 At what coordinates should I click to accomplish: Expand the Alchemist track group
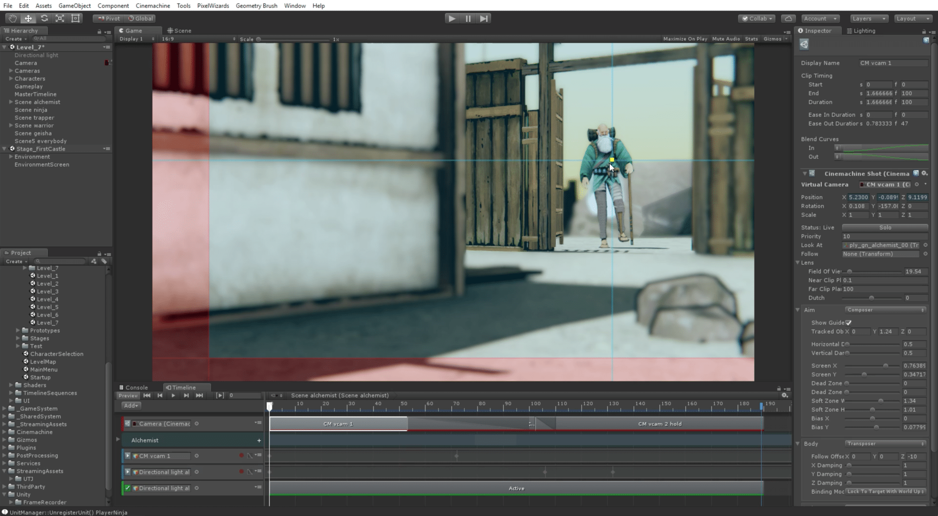tap(118, 440)
